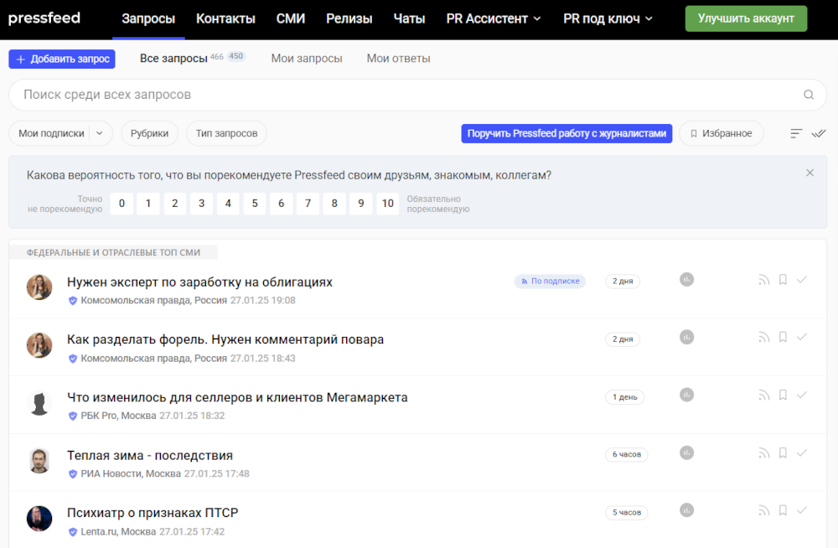Go to the Контакты menu section
The height and width of the screenshot is (548, 838).
(x=225, y=18)
